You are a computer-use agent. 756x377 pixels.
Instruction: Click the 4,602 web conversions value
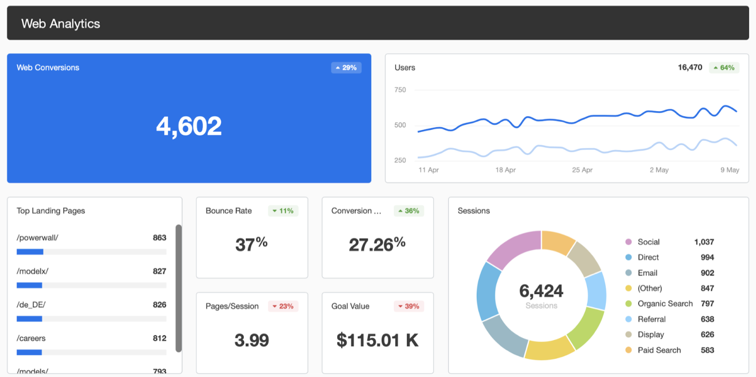coord(189,126)
